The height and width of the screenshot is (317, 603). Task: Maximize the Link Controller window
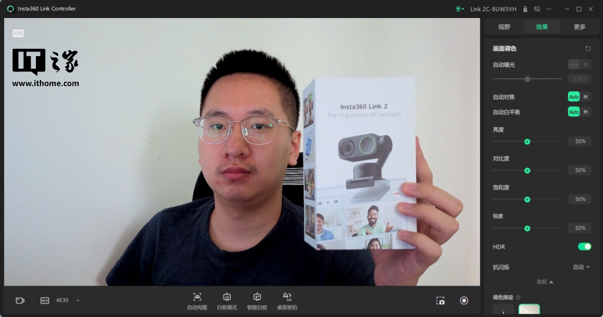pos(579,9)
